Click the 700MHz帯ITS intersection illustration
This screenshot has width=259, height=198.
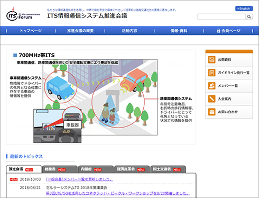pos(100,97)
